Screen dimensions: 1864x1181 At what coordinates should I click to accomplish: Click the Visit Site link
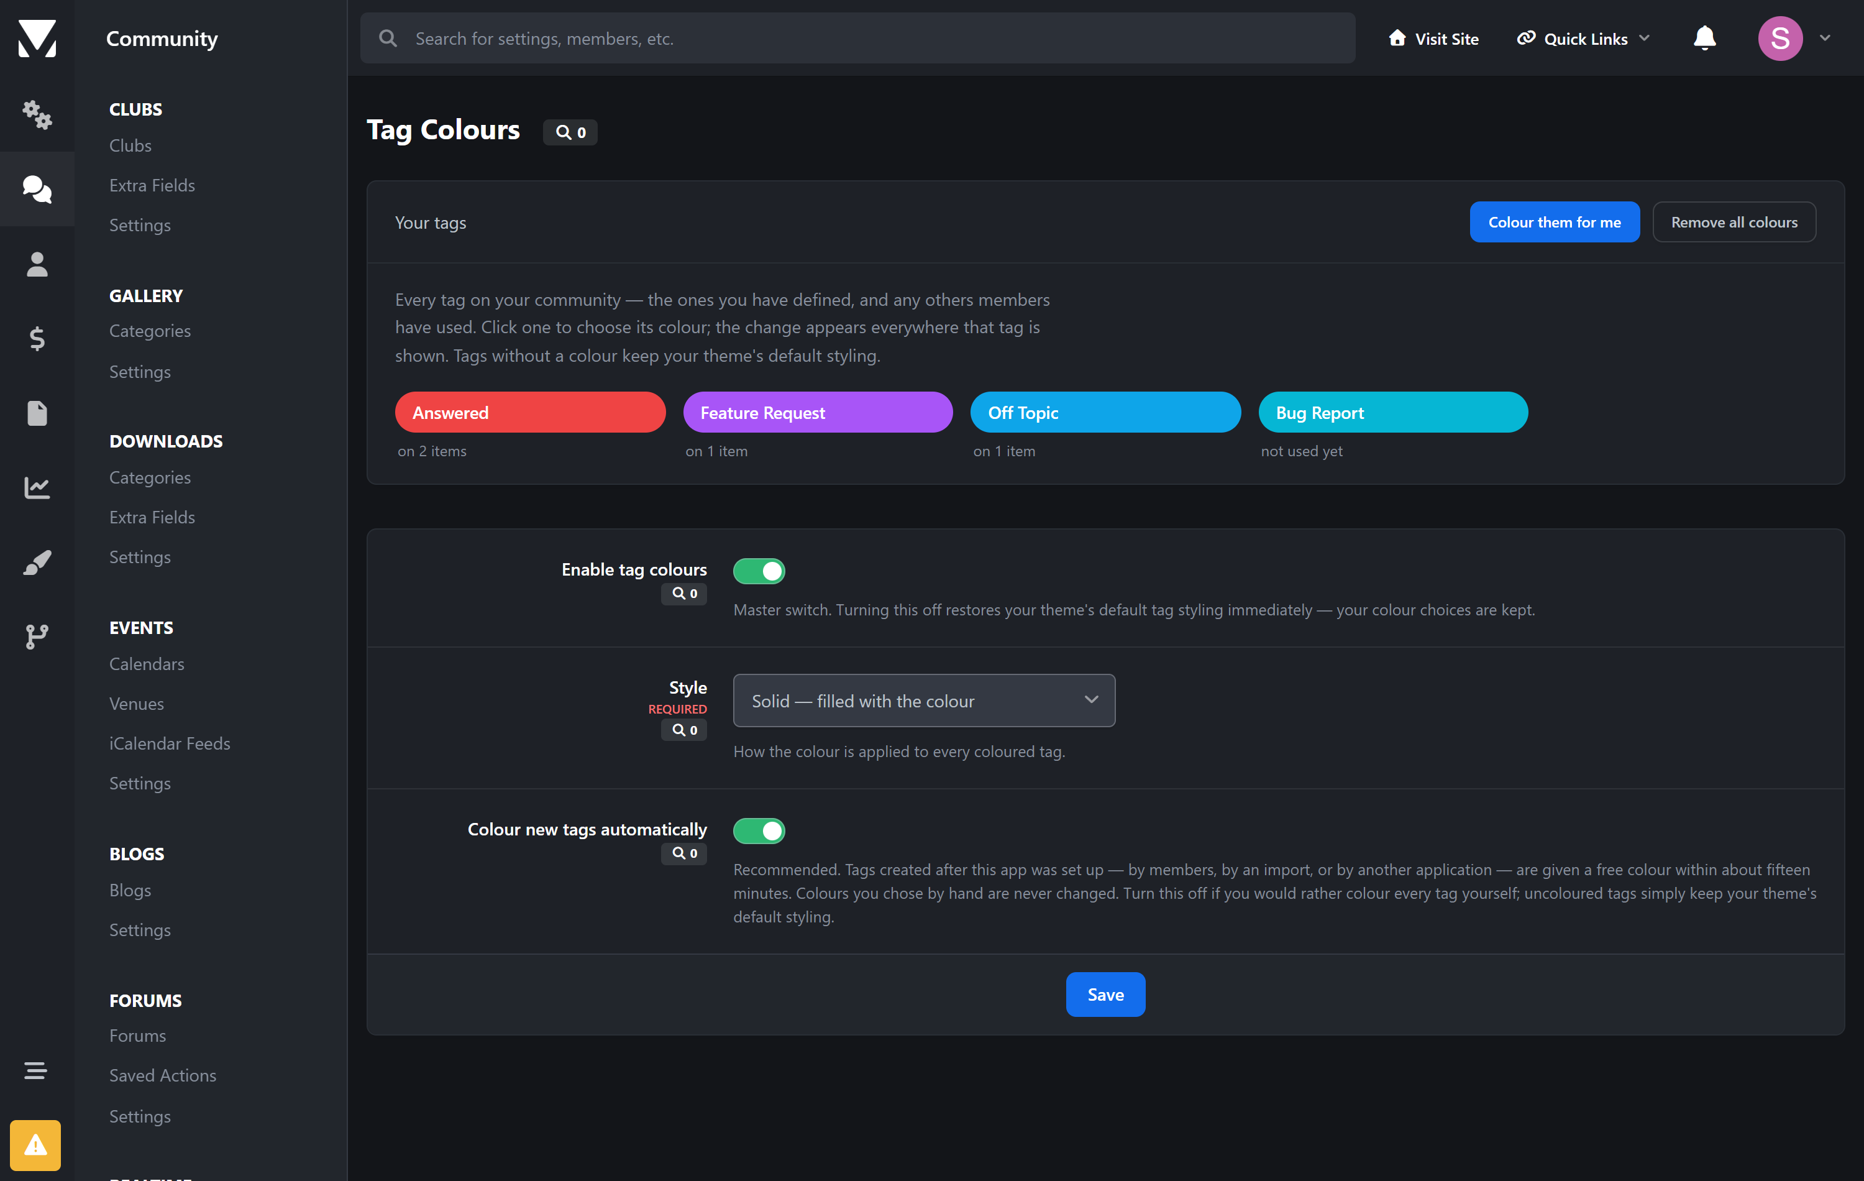click(x=1433, y=38)
